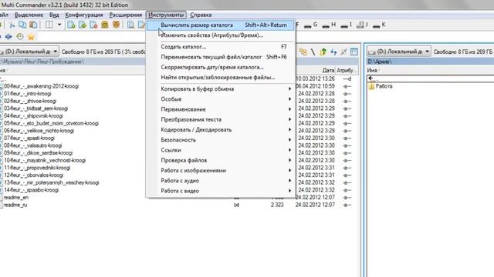Click the pack archive box icon
This screenshot has width=494, height=277.
click(105, 25)
